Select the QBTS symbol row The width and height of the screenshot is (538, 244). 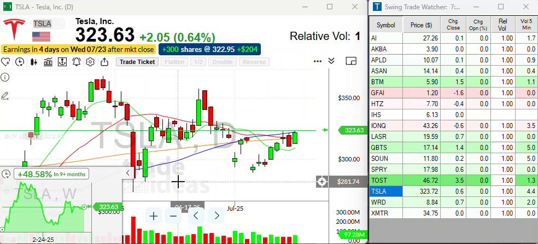pyautogui.click(x=453, y=148)
